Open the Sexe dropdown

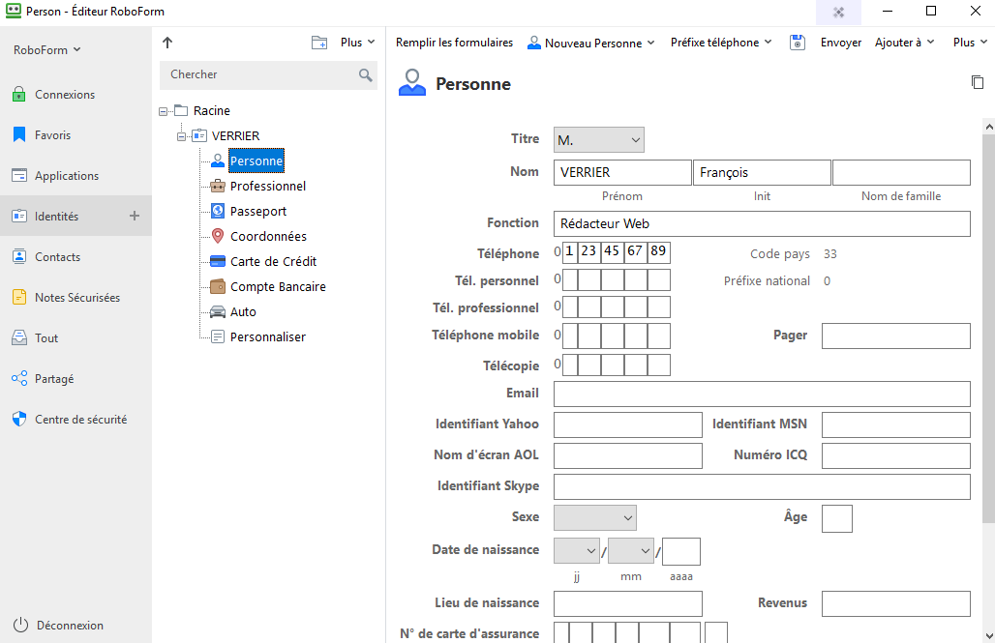click(x=594, y=517)
